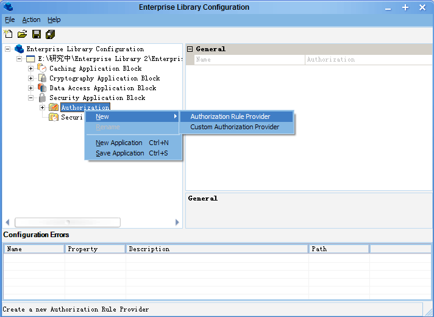The height and width of the screenshot is (317, 434).
Task: Click the Security Application Block padlock icon
Action: click(42, 98)
